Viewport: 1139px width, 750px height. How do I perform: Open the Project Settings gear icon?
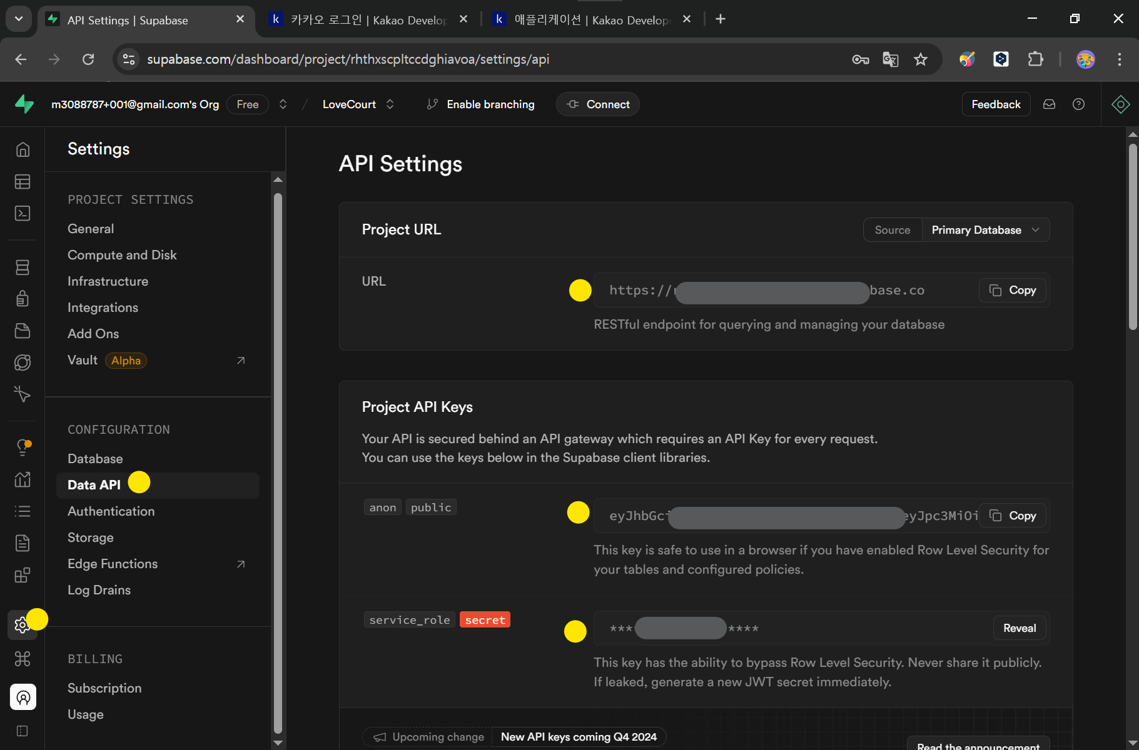coord(23,625)
